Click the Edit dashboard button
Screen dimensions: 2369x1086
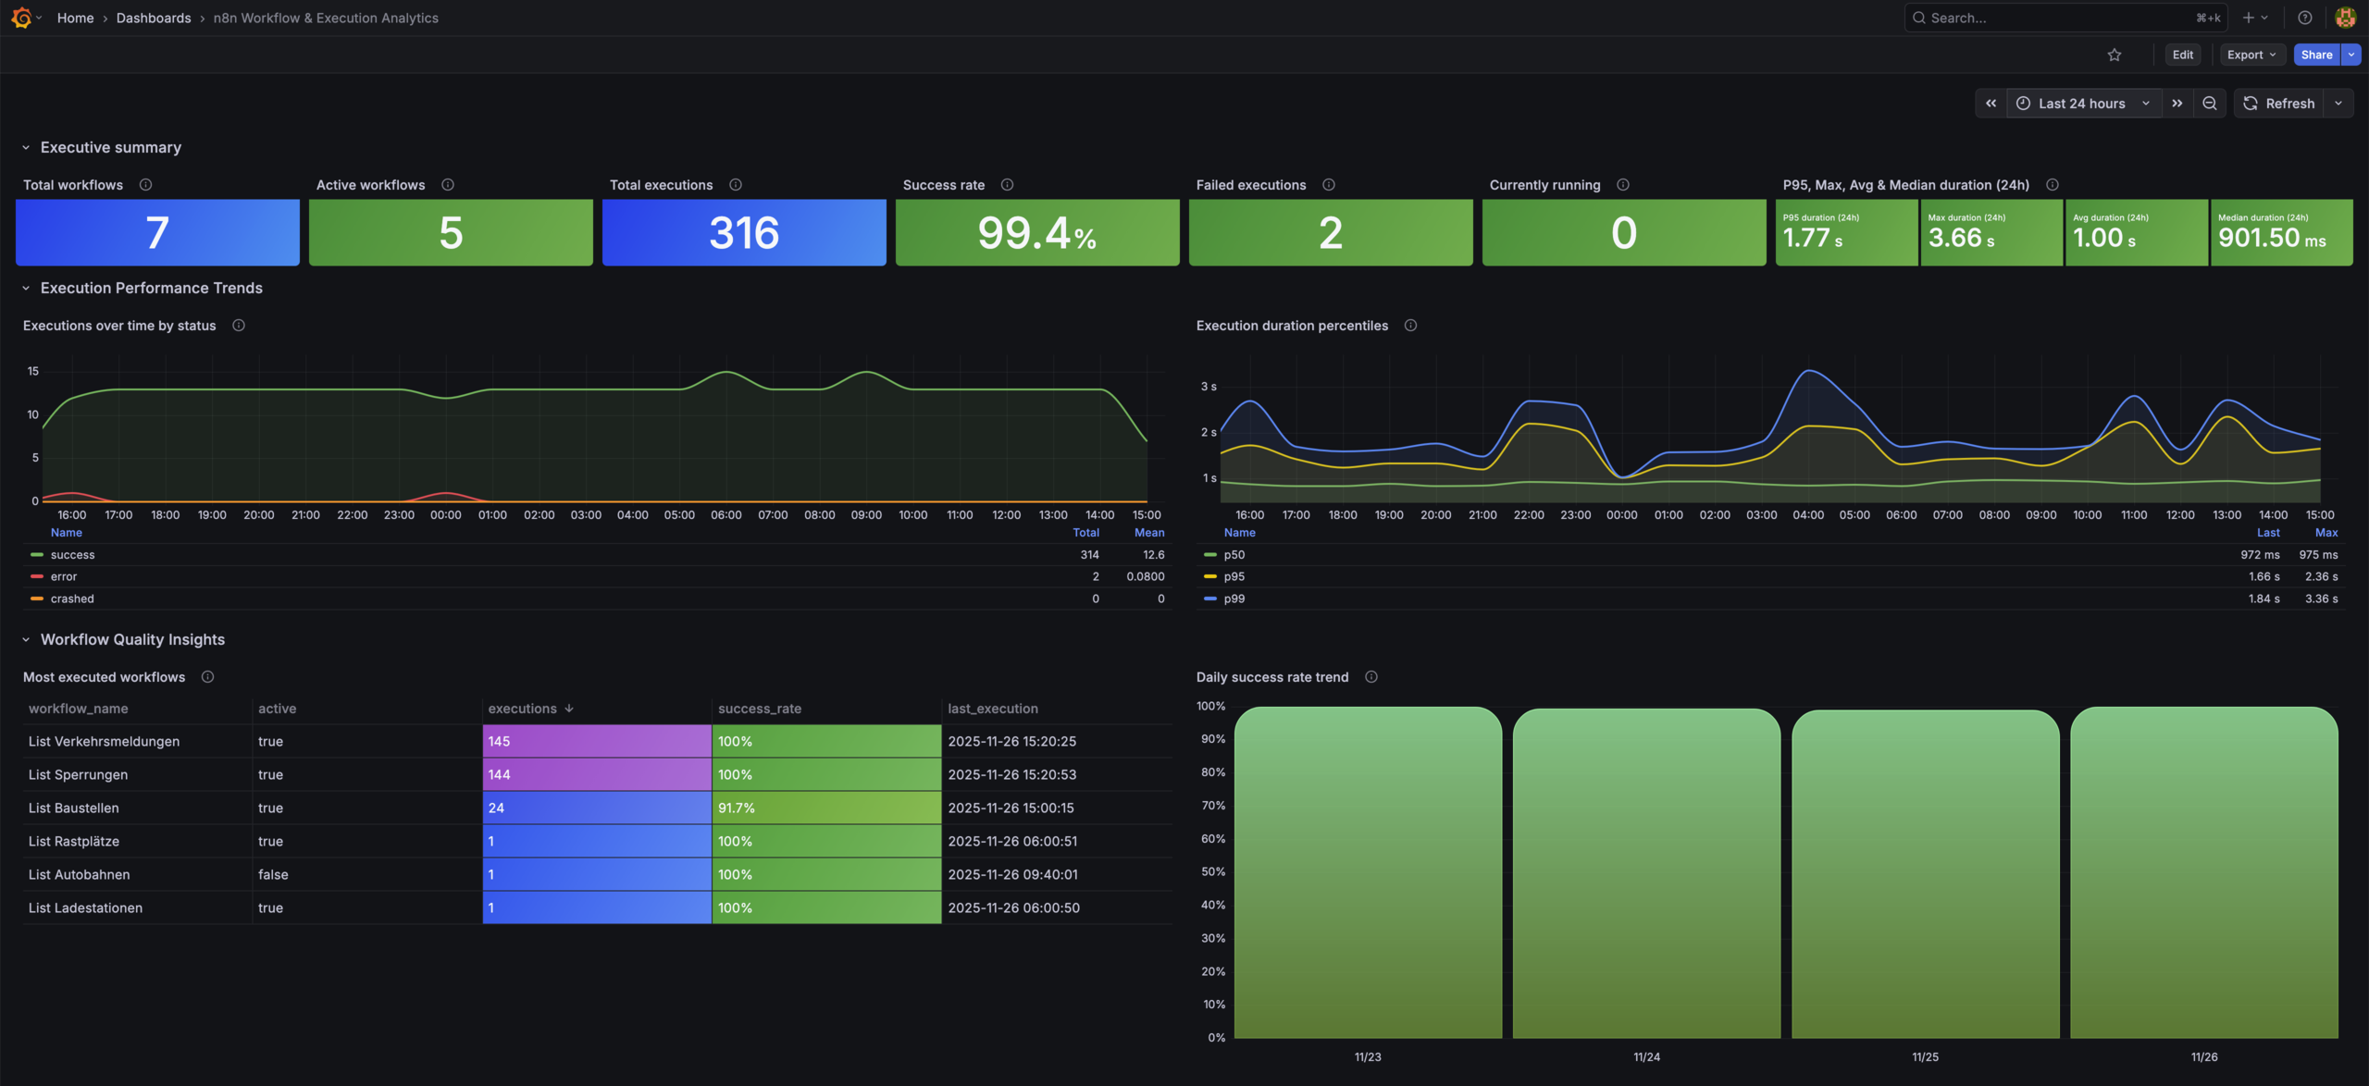coord(2182,55)
